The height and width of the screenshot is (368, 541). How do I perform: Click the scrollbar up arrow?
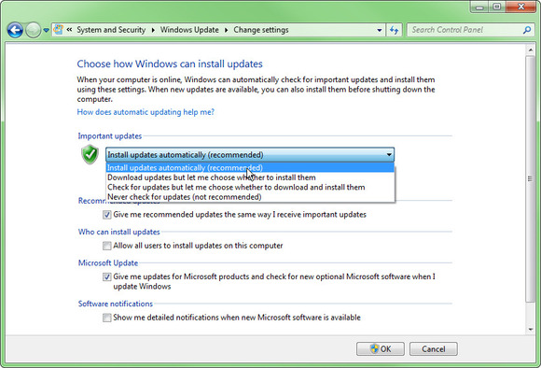coord(531,50)
